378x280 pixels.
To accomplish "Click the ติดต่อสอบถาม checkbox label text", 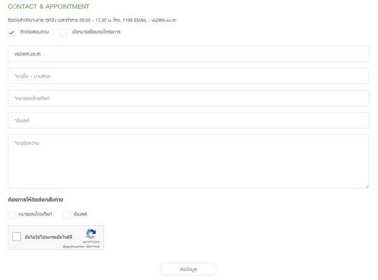I will point(34,32).
